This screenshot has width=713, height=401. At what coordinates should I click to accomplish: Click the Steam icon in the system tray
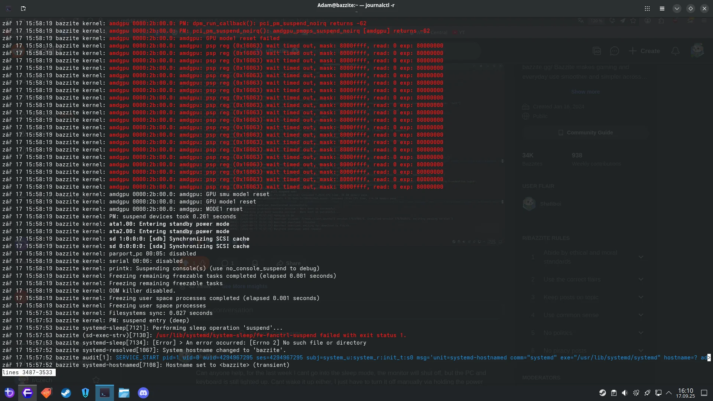pyautogui.click(x=602, y=392)
